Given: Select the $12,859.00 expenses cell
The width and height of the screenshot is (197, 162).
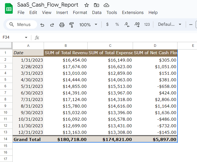Looking at the screenshot, I should pos(110,73).
